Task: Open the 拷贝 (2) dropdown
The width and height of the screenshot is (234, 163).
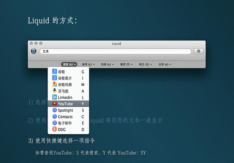Action: pos(145,64)
